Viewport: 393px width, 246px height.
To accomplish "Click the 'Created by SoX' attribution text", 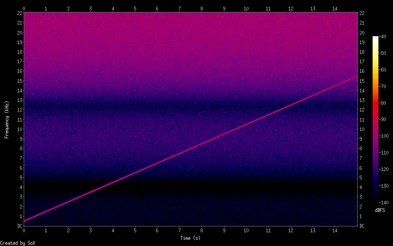I will [17, 243].
